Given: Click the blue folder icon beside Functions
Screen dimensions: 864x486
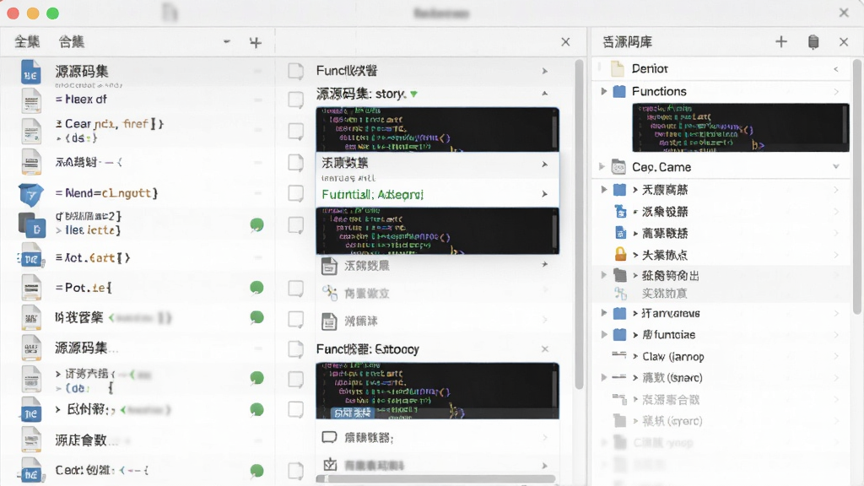Looking at the screenshot, I should pos(619,91).
